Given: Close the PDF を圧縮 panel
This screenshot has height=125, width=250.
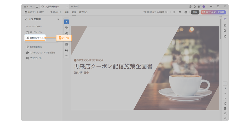Looking at the screenshot, I should (x=58, y=19).
